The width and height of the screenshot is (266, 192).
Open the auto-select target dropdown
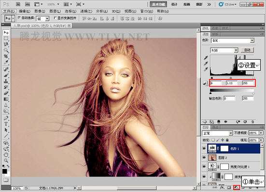tap(47, 19)
